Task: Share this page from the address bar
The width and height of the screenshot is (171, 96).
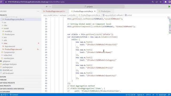Action: (x=157, y=2)
